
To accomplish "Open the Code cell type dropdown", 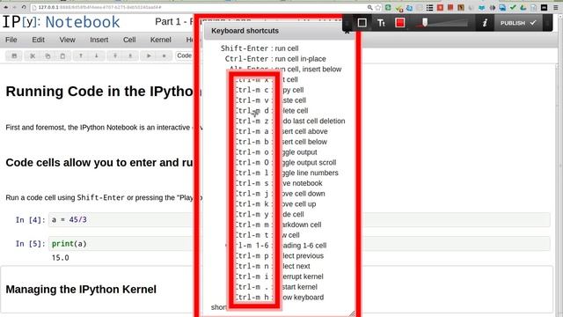I will [184, 55].
